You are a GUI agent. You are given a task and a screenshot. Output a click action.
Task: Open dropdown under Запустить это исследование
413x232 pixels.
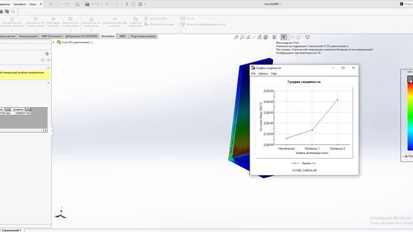pyautogui.click(x=70, y=30)
